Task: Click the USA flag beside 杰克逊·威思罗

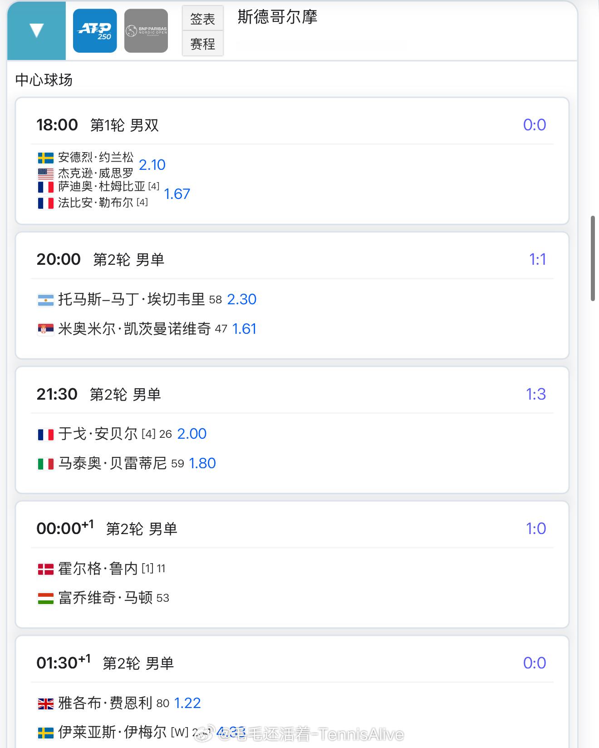Action: (x=45, y=173)
